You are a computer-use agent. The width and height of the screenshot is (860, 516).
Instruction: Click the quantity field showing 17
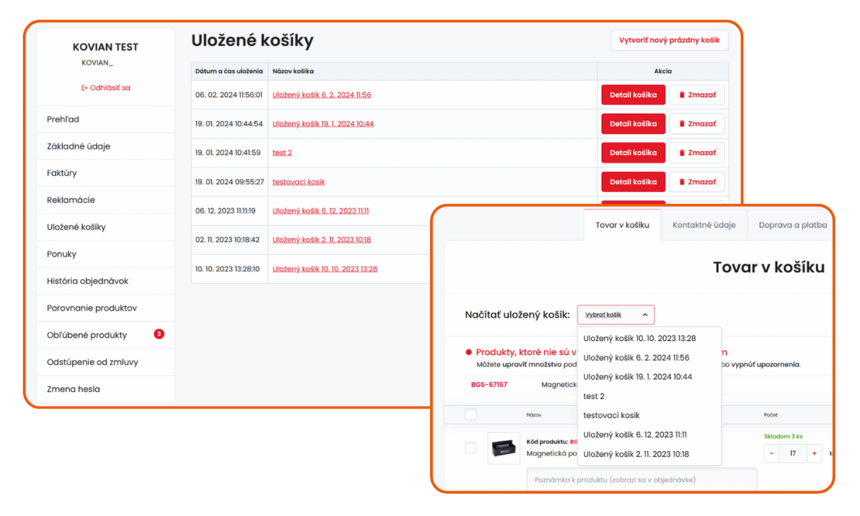coord(793,454)
